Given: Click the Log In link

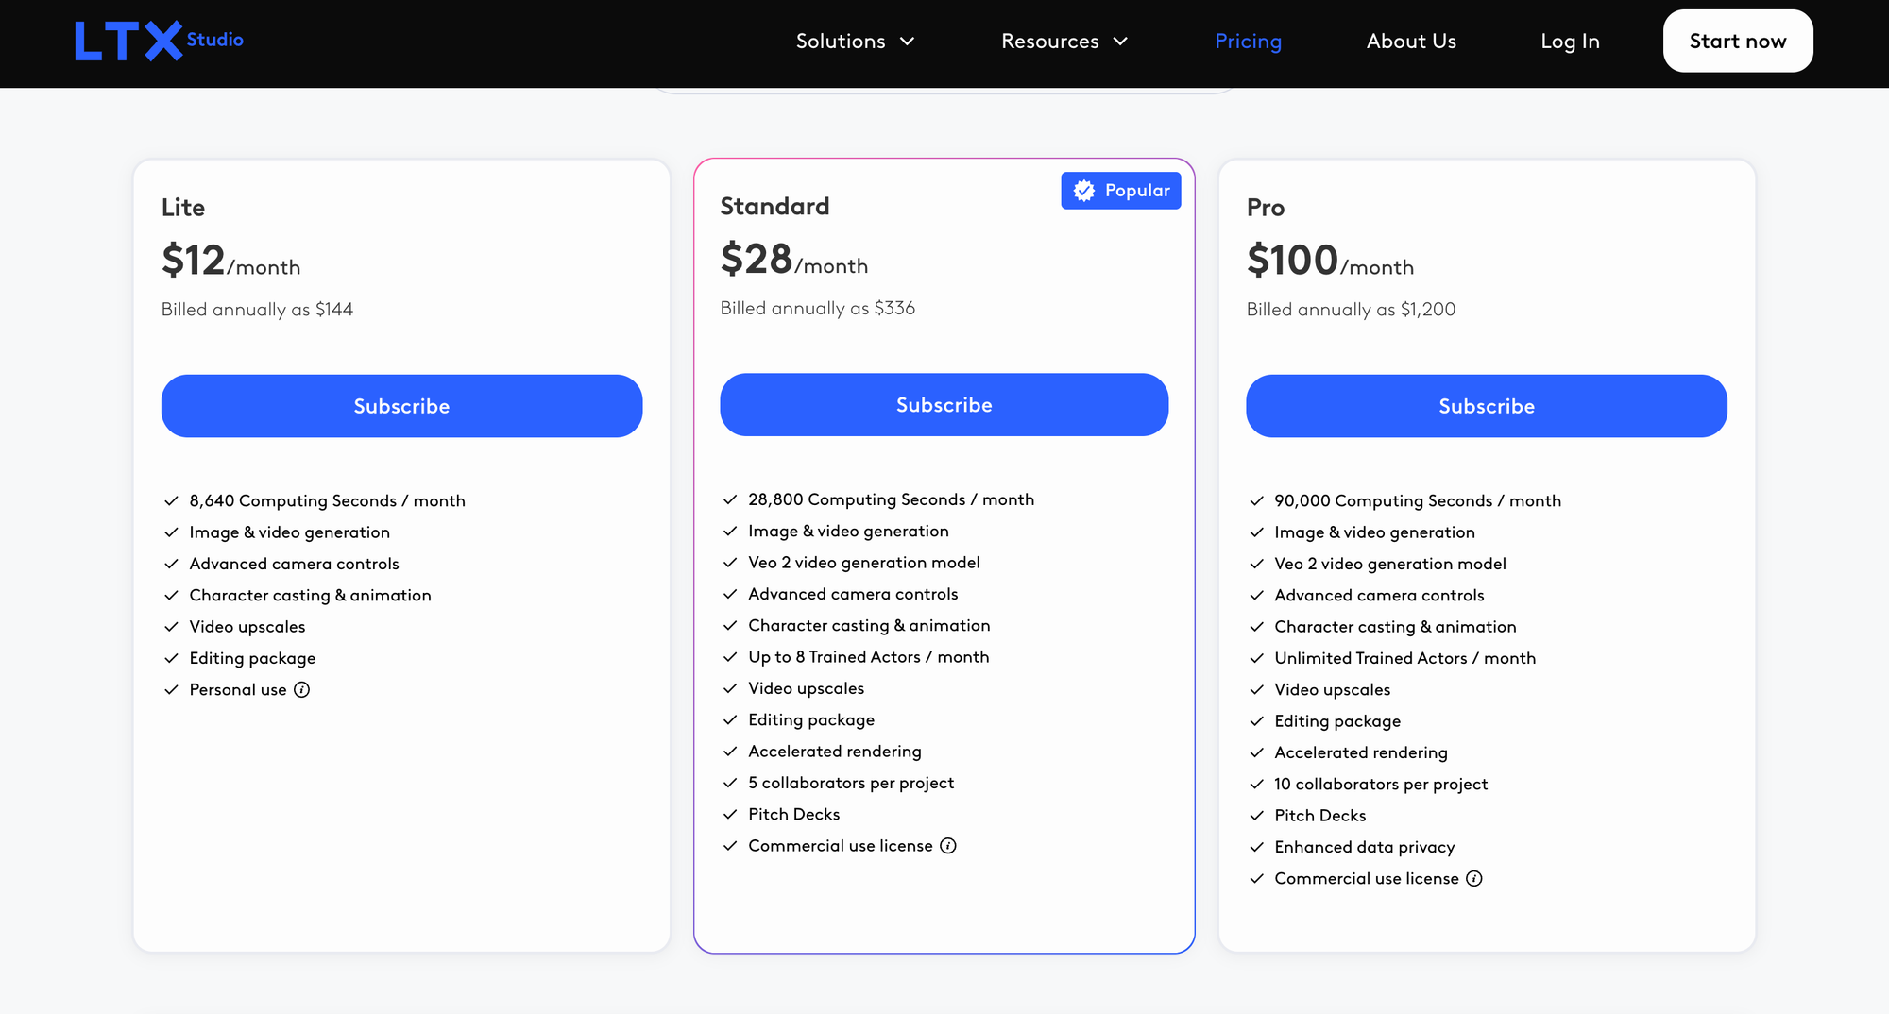Looking at the screenshot, I should click(1570, 41).
